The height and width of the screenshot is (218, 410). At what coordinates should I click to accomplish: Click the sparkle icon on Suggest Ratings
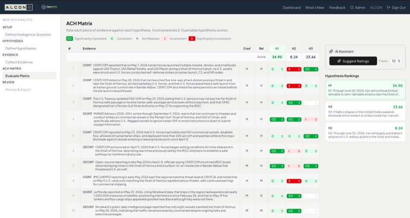point(339,61)
